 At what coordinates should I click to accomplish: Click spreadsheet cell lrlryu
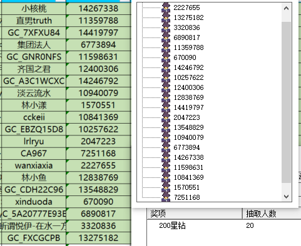34,141
